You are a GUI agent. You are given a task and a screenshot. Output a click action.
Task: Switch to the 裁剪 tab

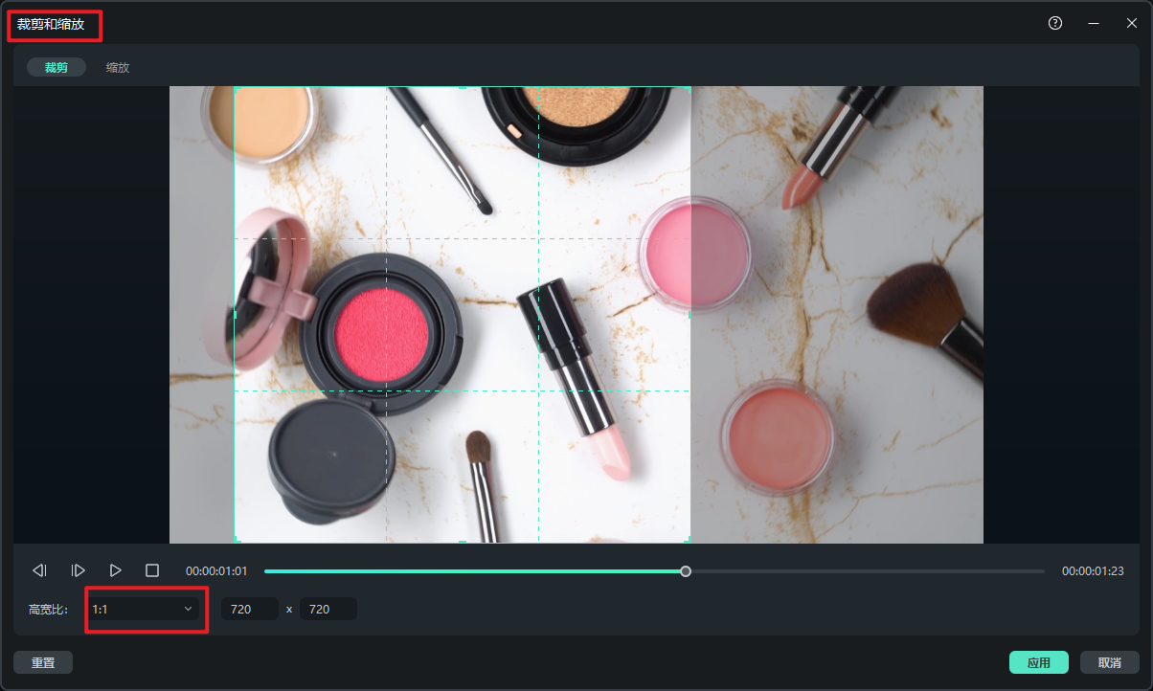pos(57,67)
